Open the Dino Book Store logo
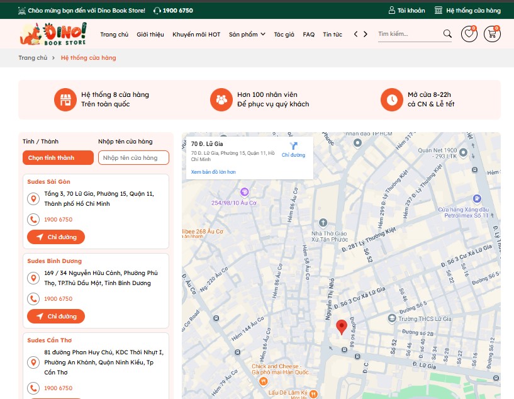 (53, 34)
